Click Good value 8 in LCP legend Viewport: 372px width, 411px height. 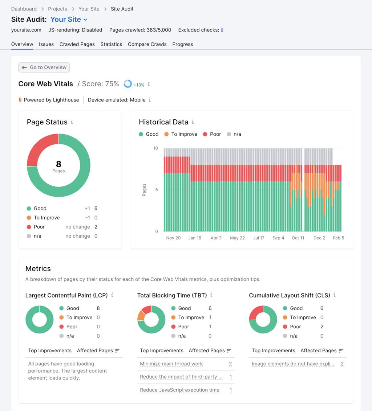[x=98, y=308]
